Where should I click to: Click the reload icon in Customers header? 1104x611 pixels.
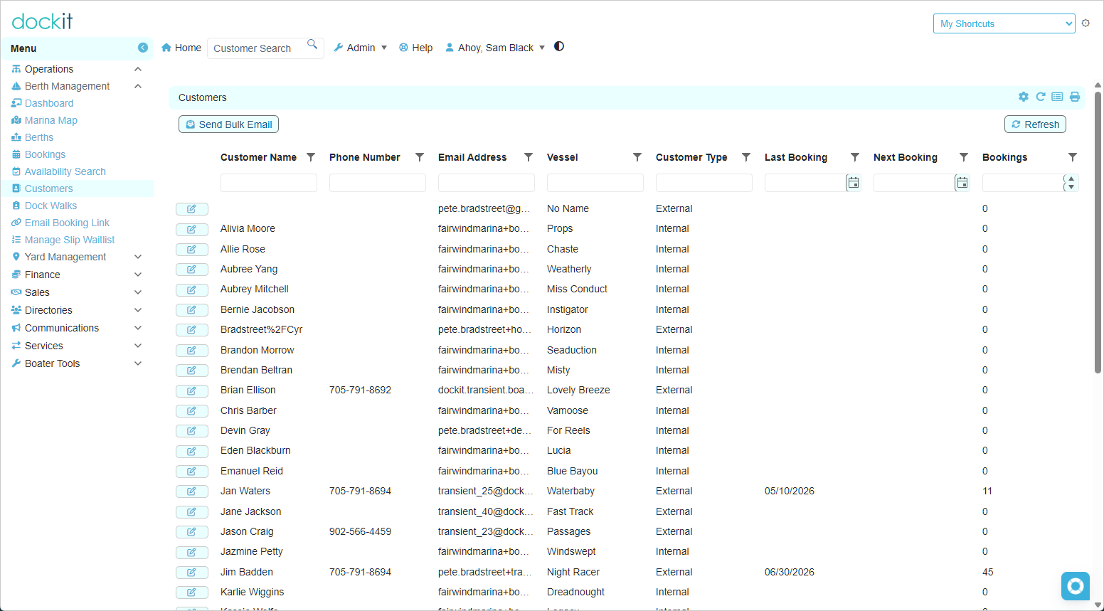1041,97
